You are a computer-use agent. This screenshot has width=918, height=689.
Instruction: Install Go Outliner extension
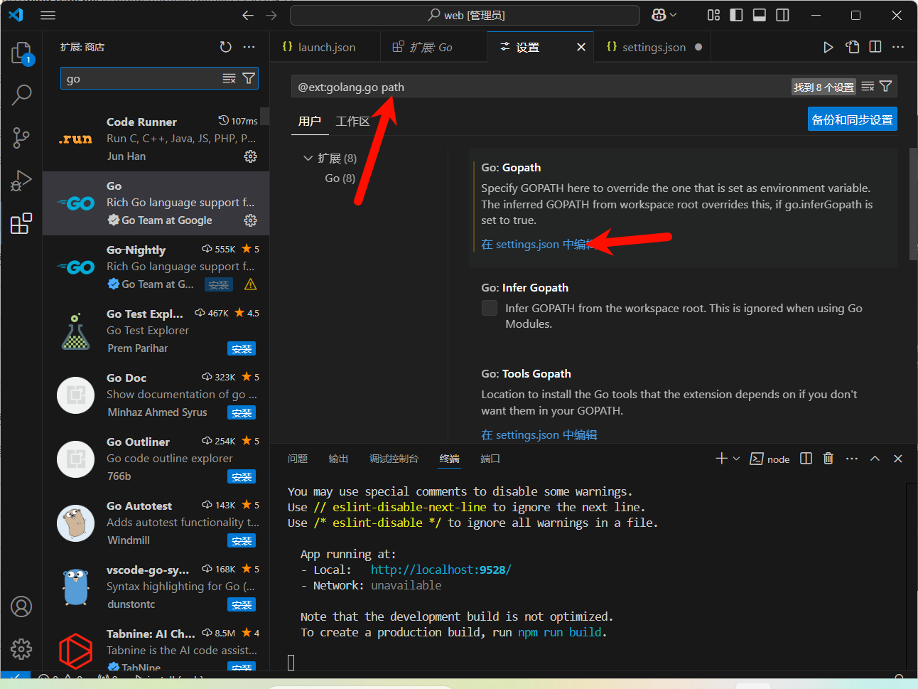coord(242,477)
